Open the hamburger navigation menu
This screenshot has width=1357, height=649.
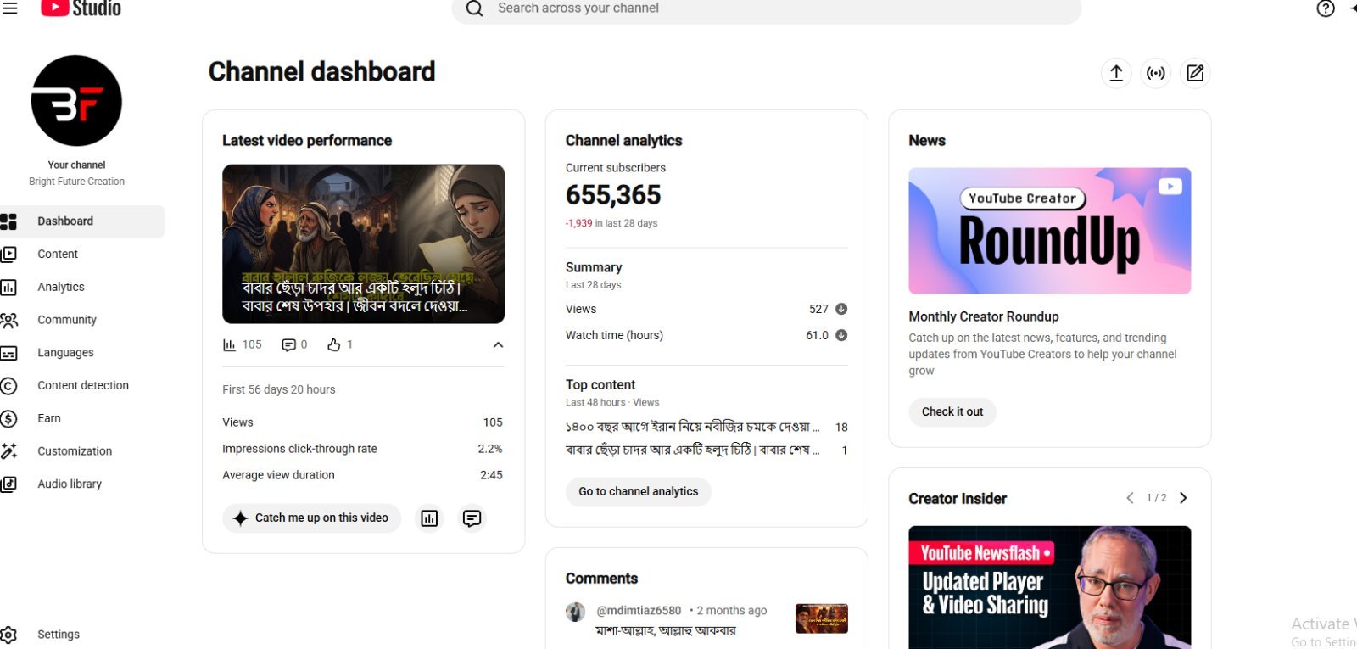[10, 8]
